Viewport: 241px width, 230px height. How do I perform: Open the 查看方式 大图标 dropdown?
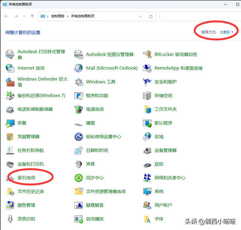[226, 32]
